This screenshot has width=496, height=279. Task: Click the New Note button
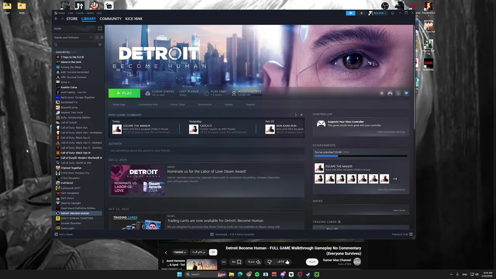point(399,210)
